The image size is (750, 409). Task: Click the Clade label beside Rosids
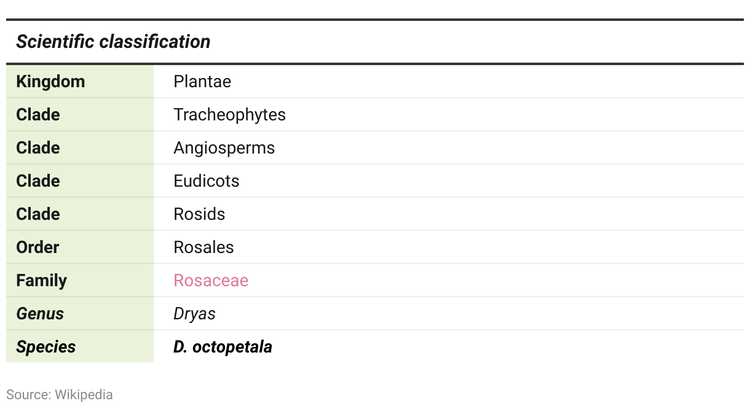(38, 214)
